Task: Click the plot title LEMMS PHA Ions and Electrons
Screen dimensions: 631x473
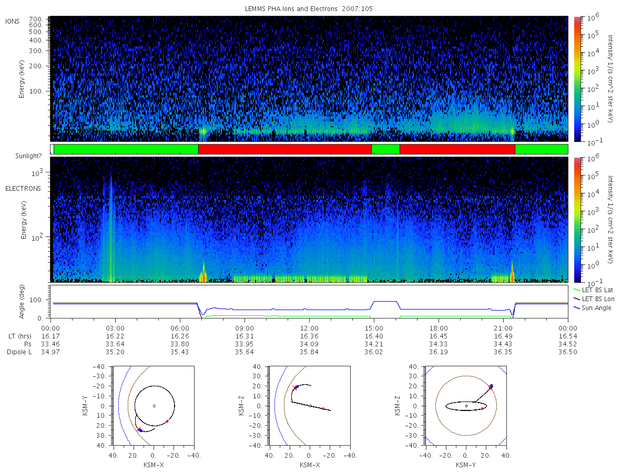Action: [x=309, y=9]
